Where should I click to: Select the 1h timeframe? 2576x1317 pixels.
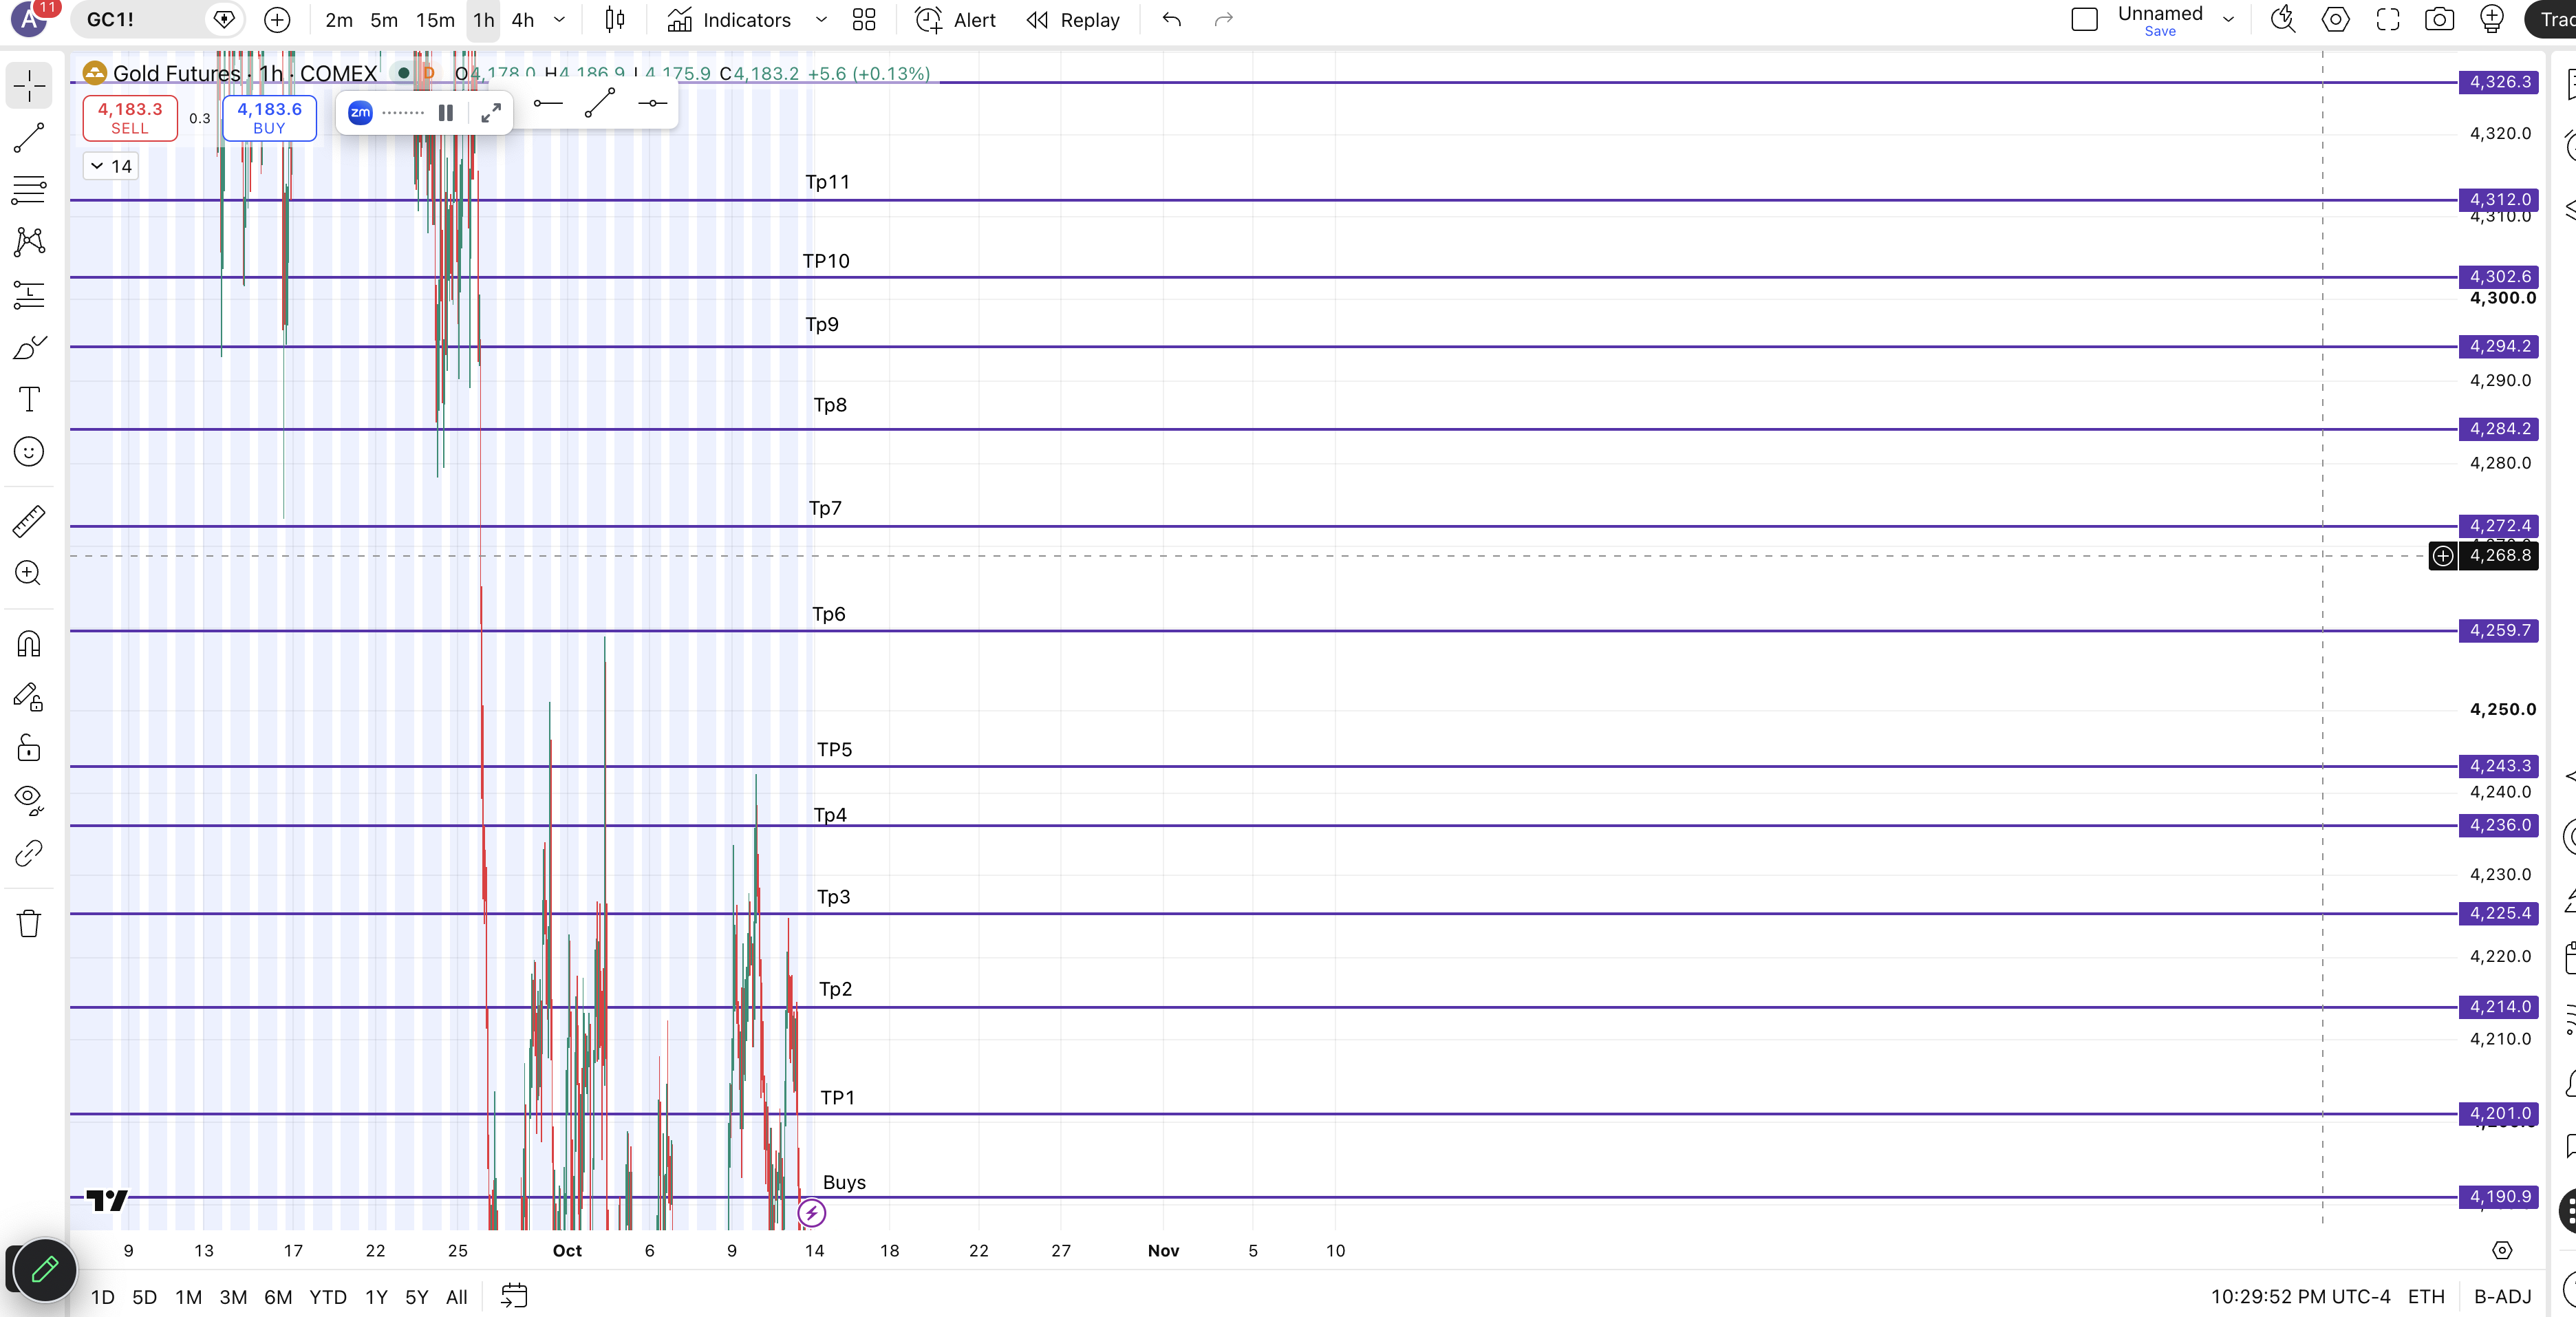(484, 20)
